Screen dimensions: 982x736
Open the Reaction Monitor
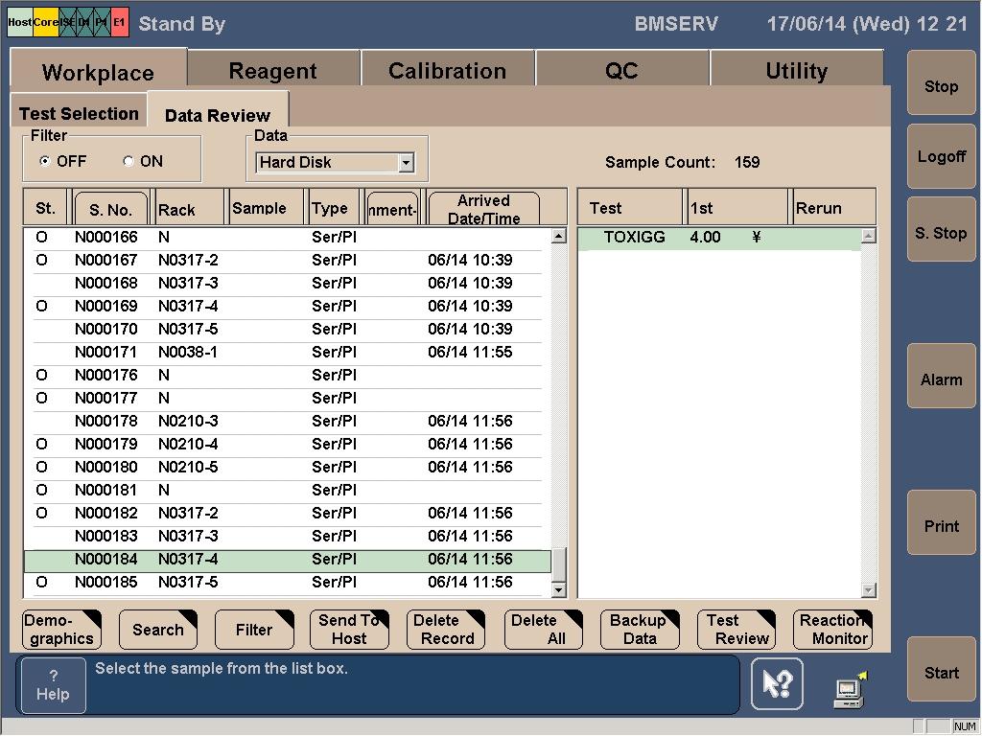832,629
